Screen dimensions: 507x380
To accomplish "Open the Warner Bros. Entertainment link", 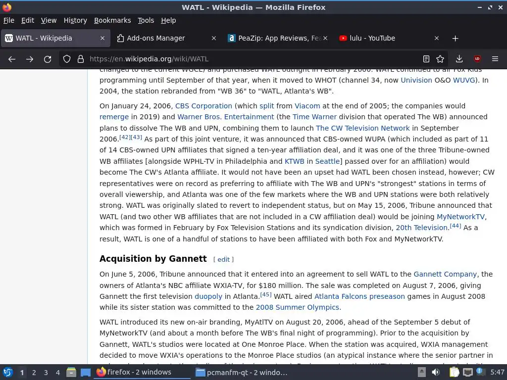I will click(x=225, y=117).
